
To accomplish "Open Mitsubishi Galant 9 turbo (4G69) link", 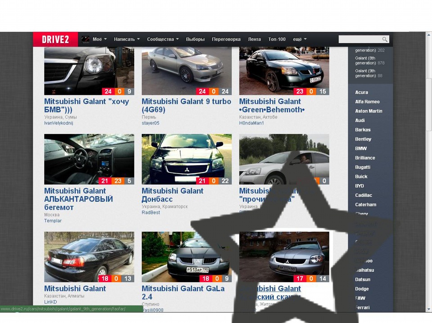I will point(186,106).
